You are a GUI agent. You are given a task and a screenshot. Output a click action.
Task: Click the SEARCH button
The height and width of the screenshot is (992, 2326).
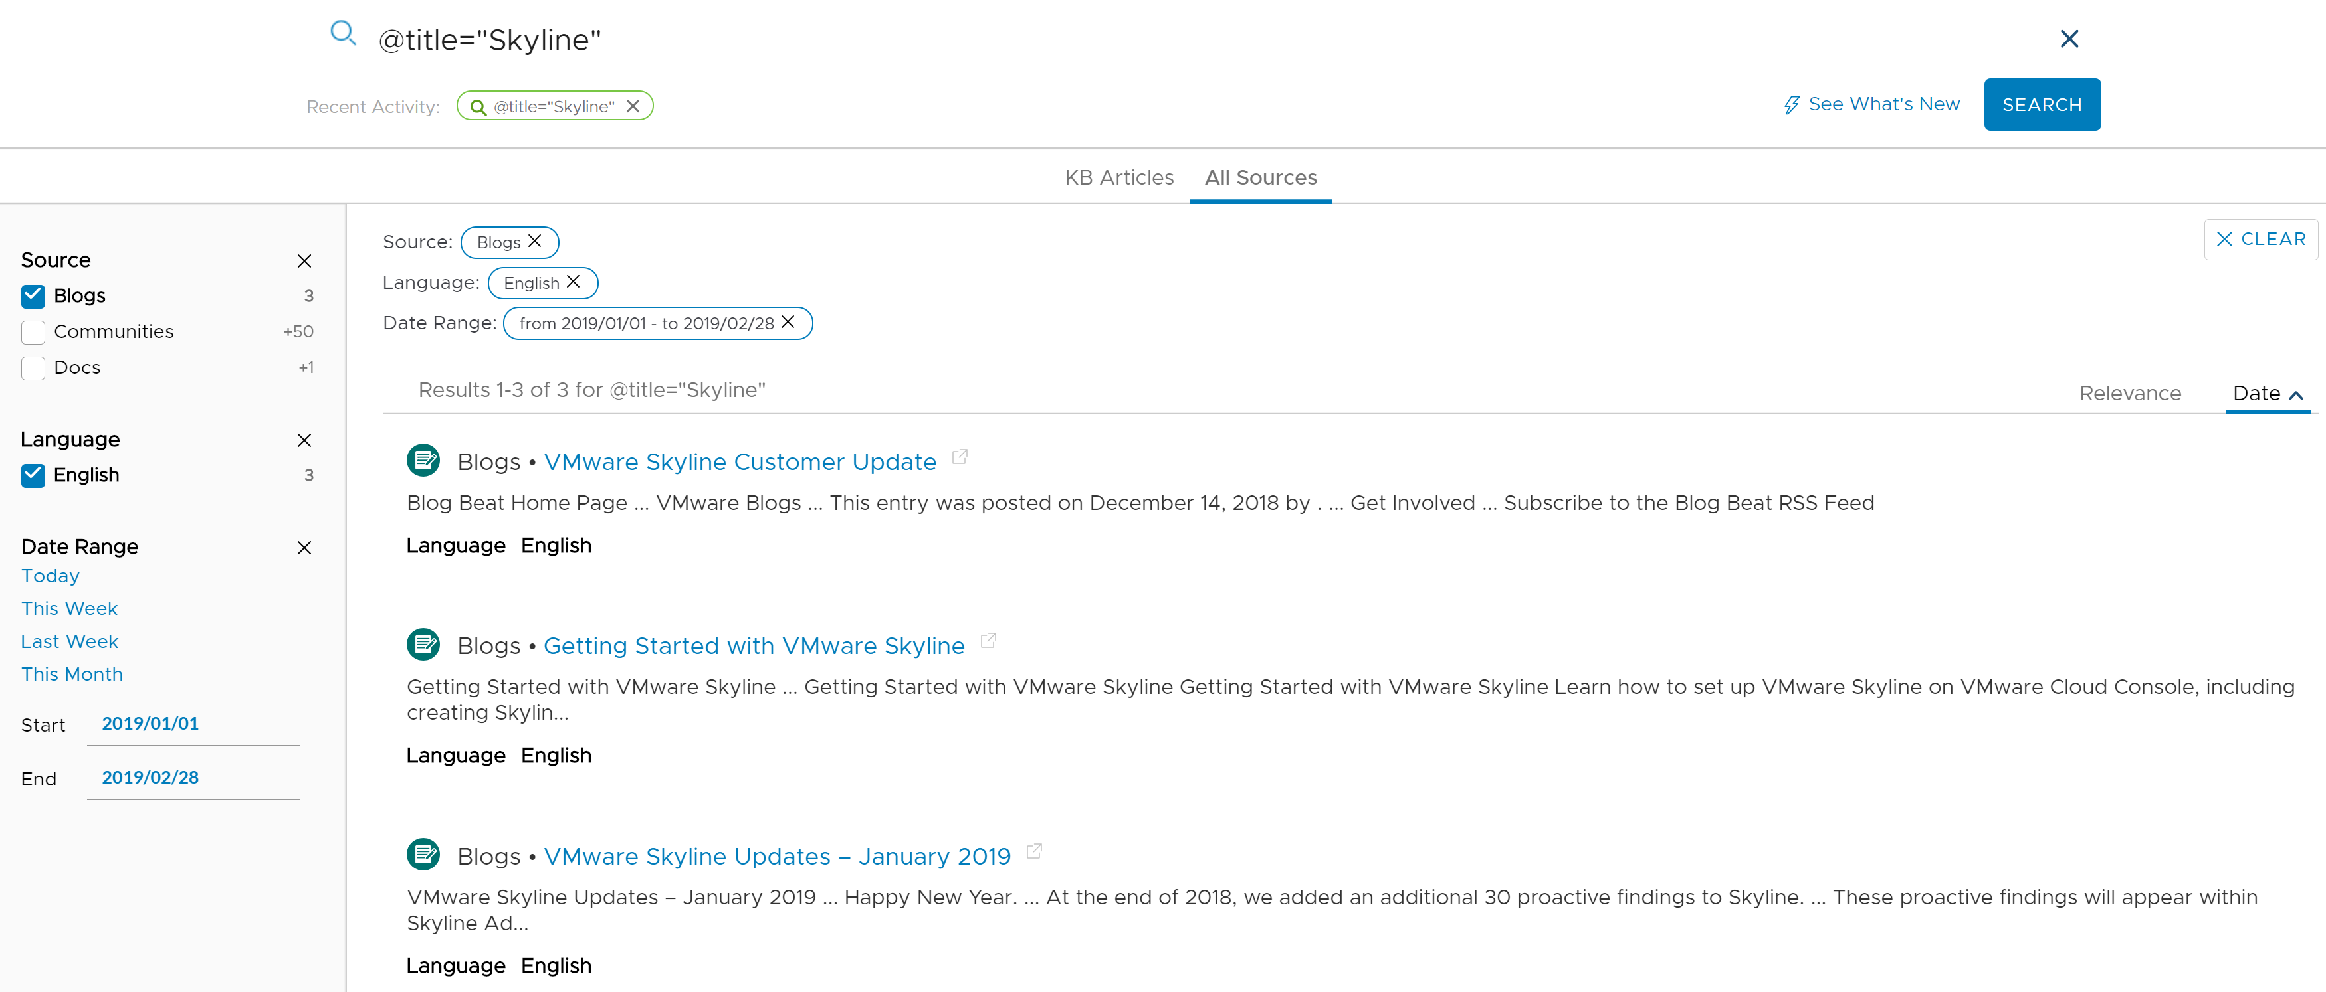click(x=2042, y=105)
